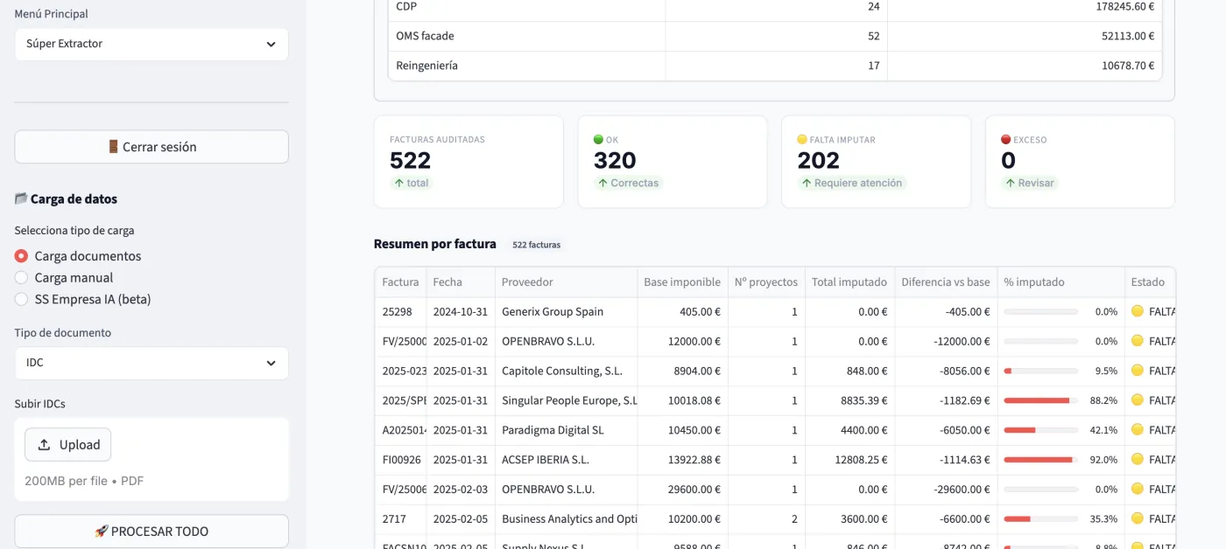Sort by Diferencia vs base column header
The image size is (1226, 549).
click(x=946, y=282)
